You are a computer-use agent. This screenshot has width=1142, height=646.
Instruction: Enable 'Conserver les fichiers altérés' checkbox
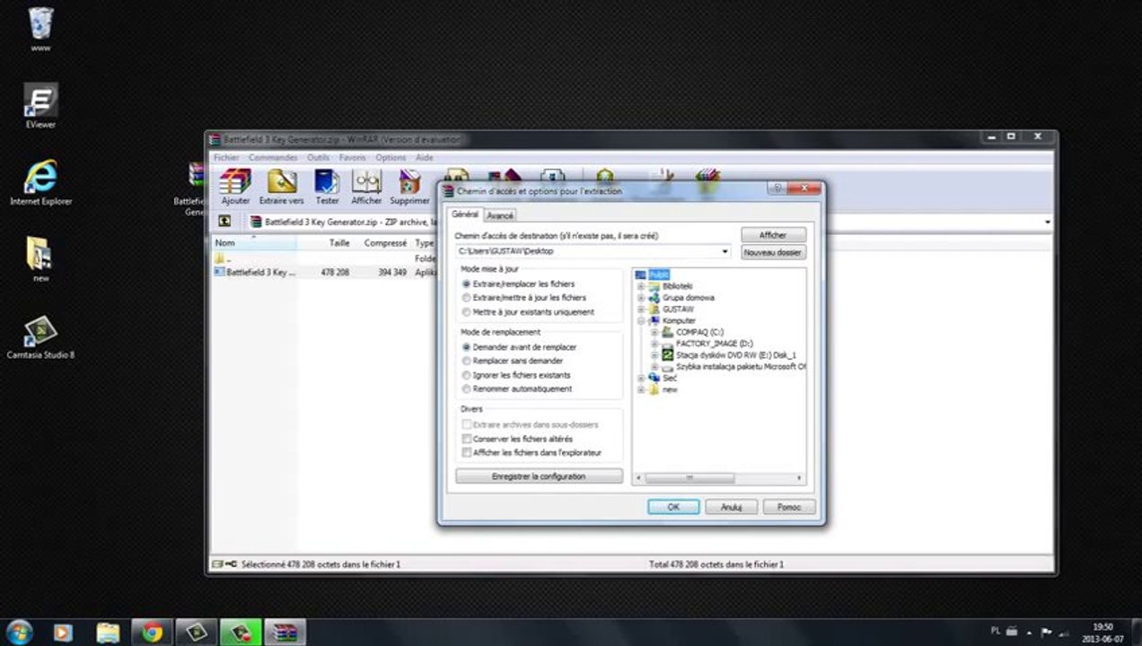[x=466, y=439]
